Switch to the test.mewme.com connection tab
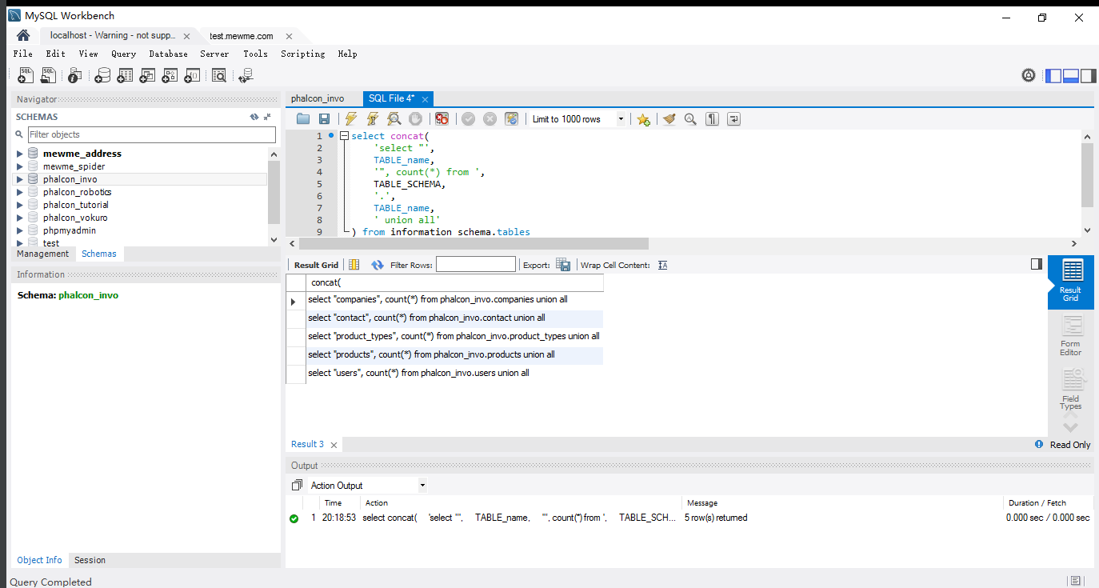The width and height of the screenshot is (1099, 588). click(x=242, y=36)
